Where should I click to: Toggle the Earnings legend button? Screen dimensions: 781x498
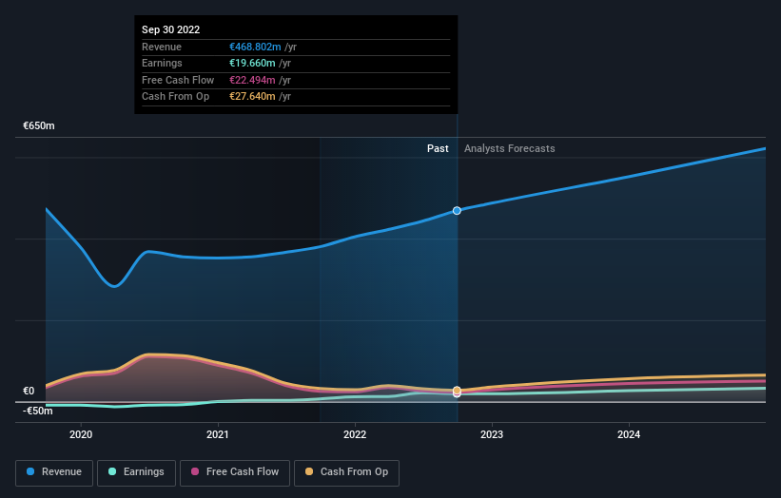136,472
